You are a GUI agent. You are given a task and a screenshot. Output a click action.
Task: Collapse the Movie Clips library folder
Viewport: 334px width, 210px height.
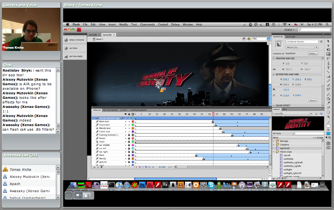(x=274, y=152)
